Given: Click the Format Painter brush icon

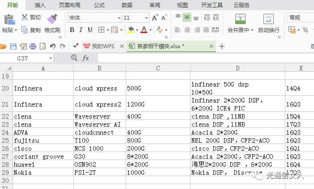Looking at the screenshot, I should tap(52, 18).
